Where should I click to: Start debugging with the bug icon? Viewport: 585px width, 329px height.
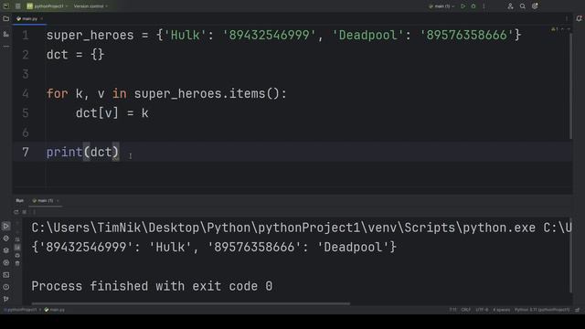pyautogui.click(x=473, y=6)
